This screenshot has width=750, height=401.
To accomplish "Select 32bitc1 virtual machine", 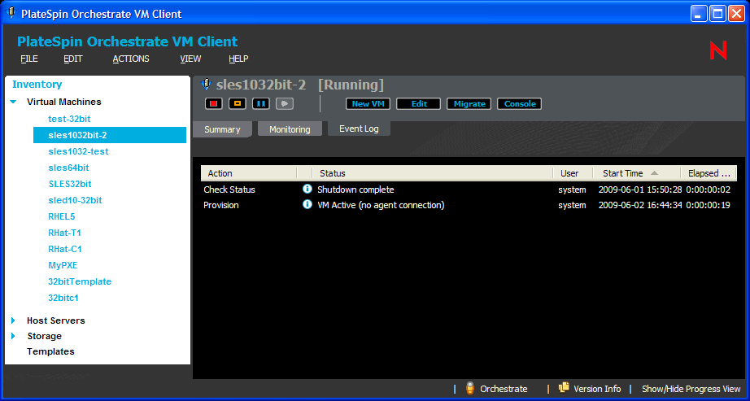I will click(x=63, y=298).
